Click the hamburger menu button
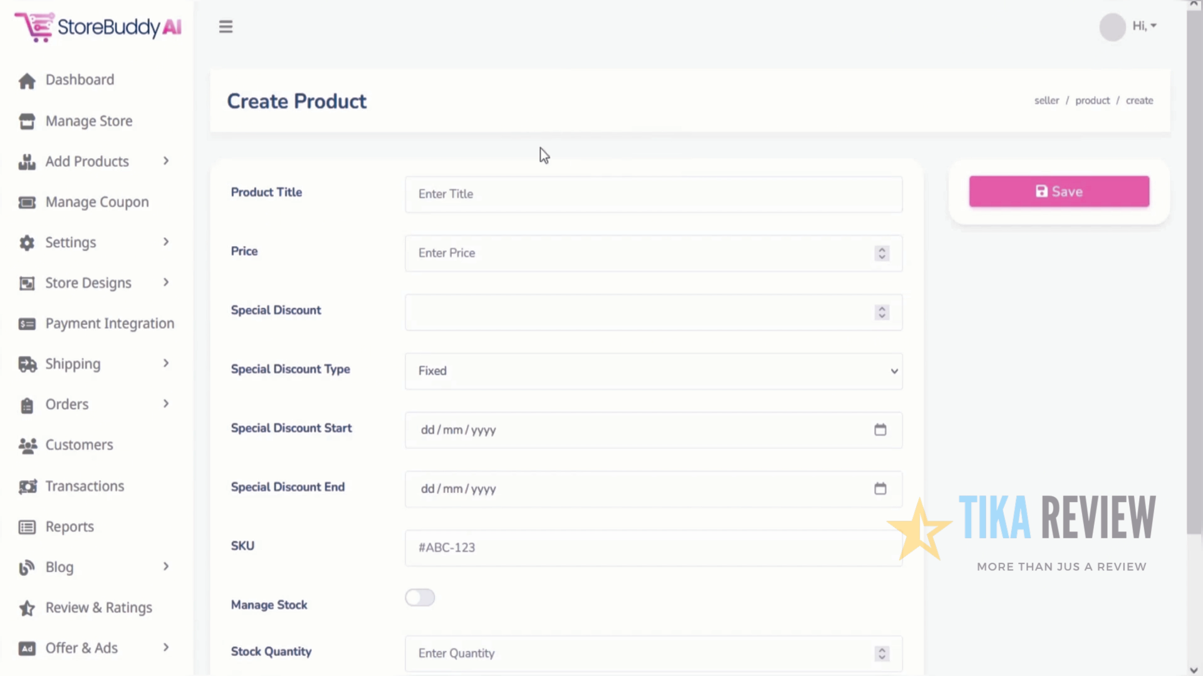Screen dimensions: 1203x676 point(226,26)
